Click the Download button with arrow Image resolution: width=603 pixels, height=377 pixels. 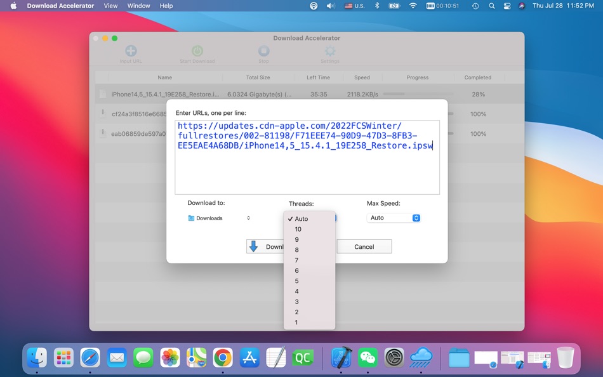pos(265,247)
